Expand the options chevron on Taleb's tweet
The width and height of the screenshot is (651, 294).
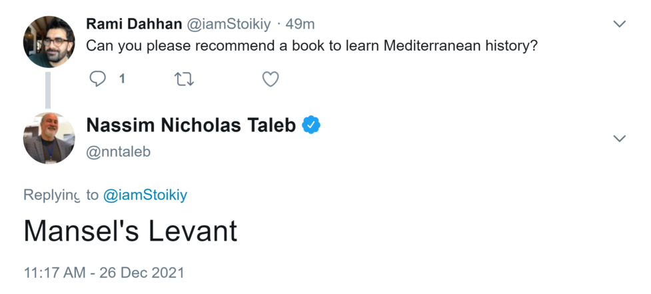point(619,139)
